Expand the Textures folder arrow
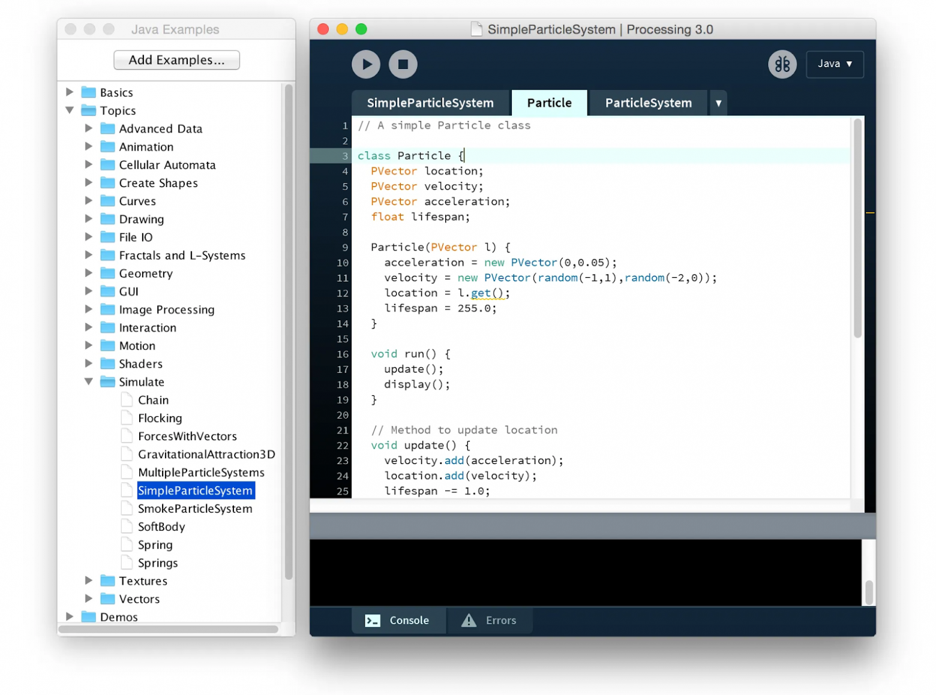This screenshot has width=936, height=695. coord(89,580)
